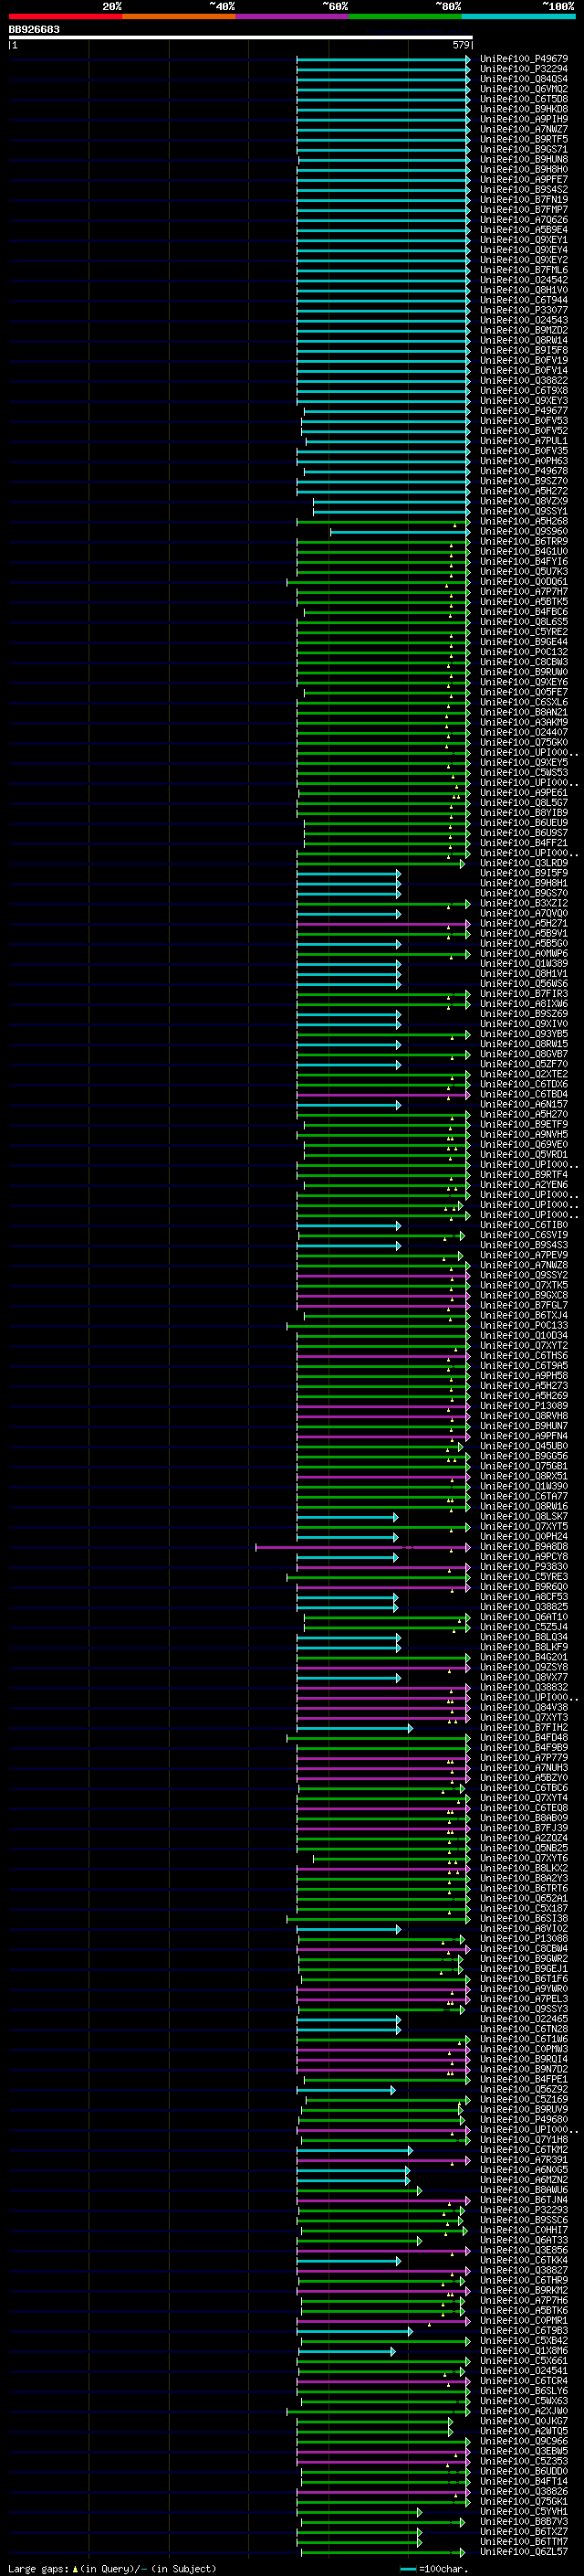Click the UniRef100_A5H271 label
Viewport: 584px width, 2576px height.
point(524,925)
